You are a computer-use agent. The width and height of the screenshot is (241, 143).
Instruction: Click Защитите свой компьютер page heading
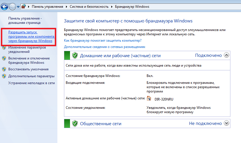[128, 21]
